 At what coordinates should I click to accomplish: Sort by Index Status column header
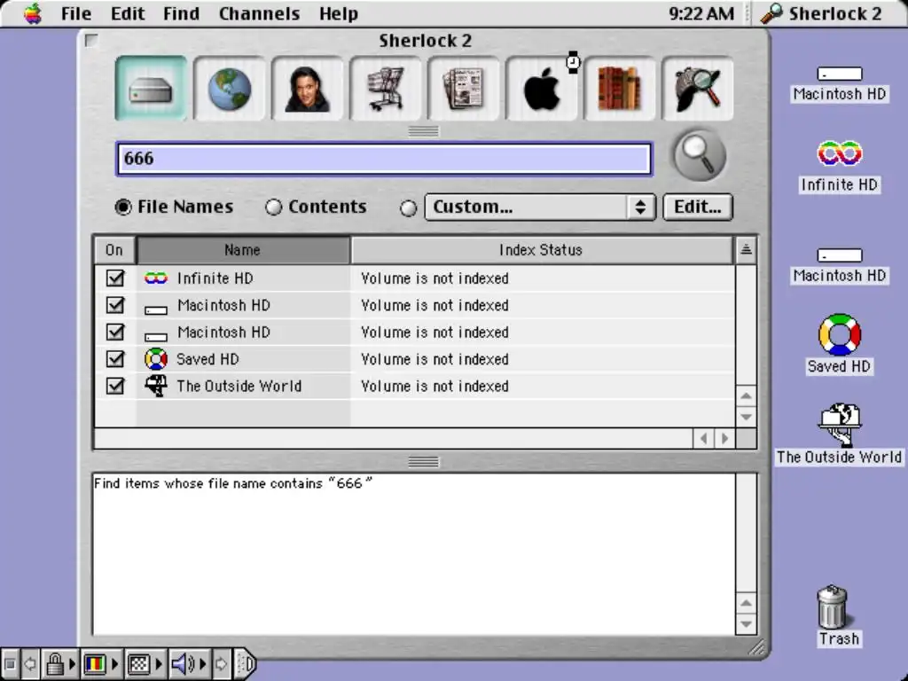pyautogui.click(x=542, y=249)
